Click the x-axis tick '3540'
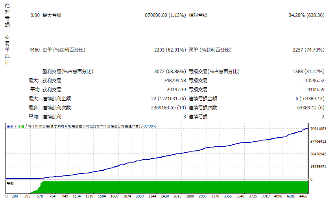This screenshot has height=201, width=334. [x=240, y=196]
